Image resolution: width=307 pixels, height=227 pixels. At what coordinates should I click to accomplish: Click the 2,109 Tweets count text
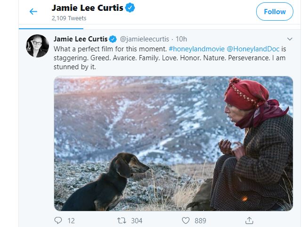pyautogui.click(x=69, y=18)
